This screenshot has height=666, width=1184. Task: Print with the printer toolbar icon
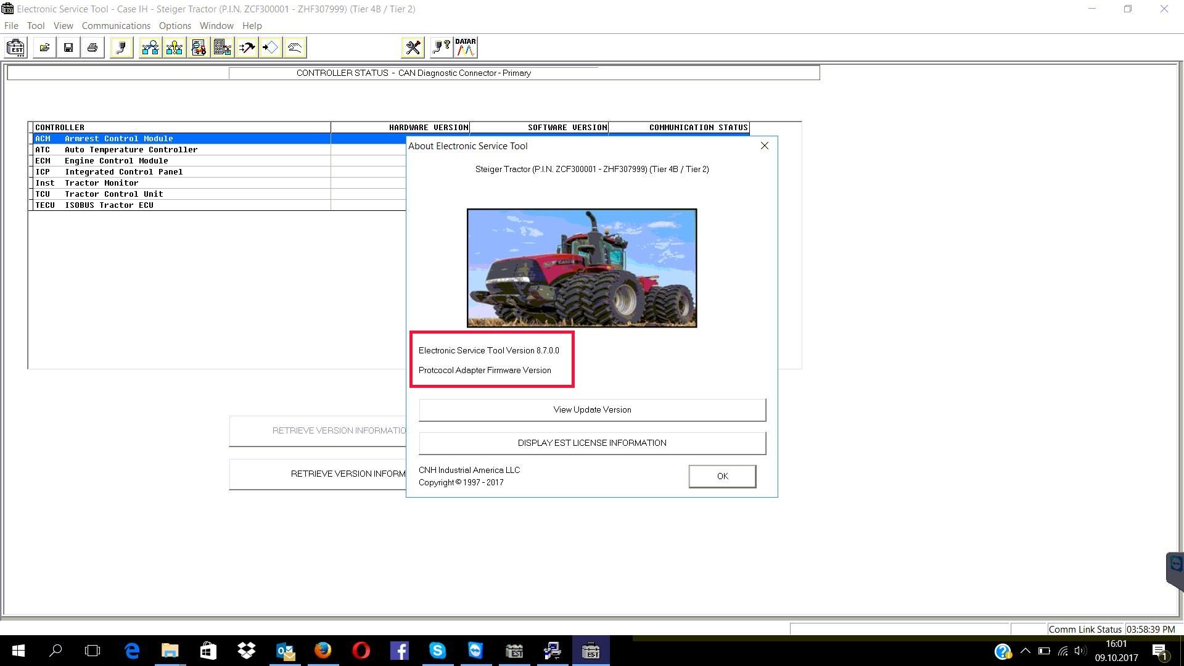click(92, 47)
